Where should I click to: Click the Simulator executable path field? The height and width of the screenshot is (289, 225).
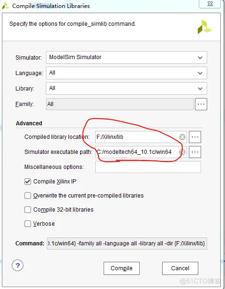click(141, 152)
